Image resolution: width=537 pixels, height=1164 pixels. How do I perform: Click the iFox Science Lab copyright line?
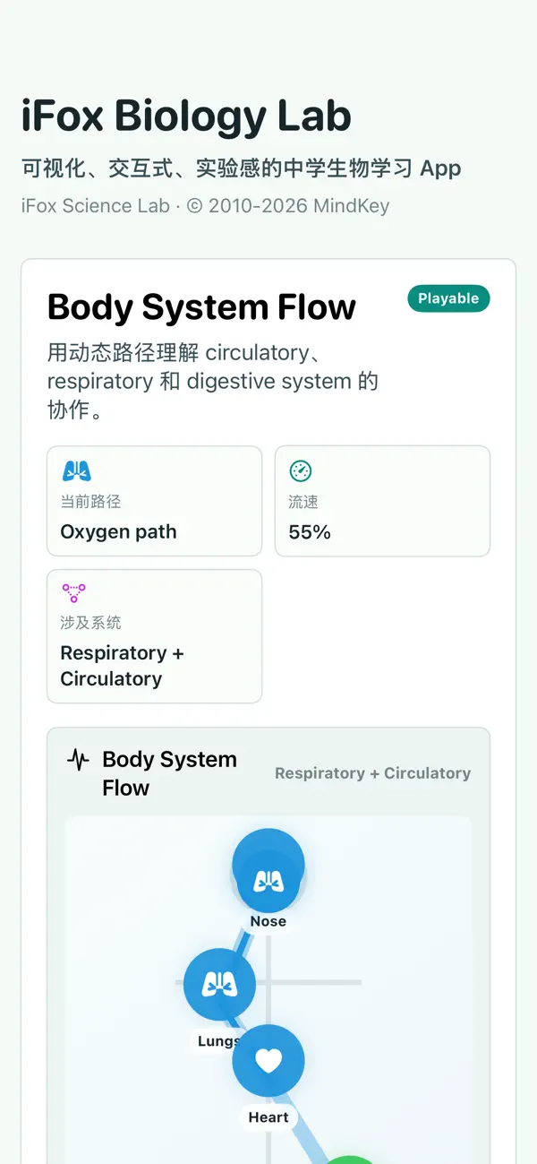(x=205, y=205)
